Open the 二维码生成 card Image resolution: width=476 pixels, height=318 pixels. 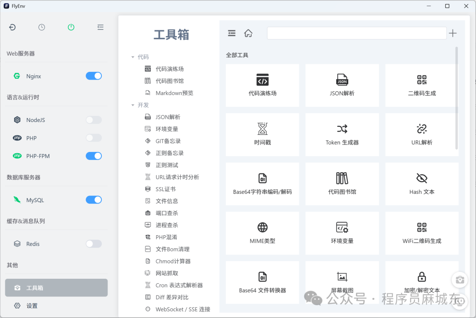[422, 85]
